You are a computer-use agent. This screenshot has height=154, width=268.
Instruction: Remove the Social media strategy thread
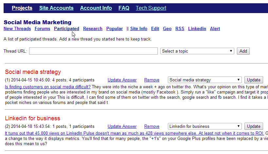(x=152, y=80)
